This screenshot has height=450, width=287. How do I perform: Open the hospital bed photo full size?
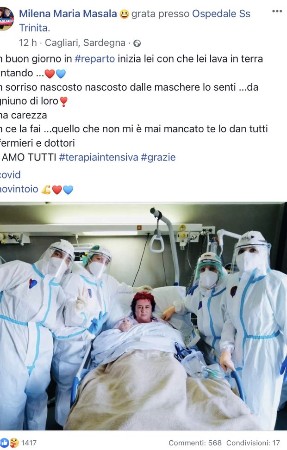point(143,316)
